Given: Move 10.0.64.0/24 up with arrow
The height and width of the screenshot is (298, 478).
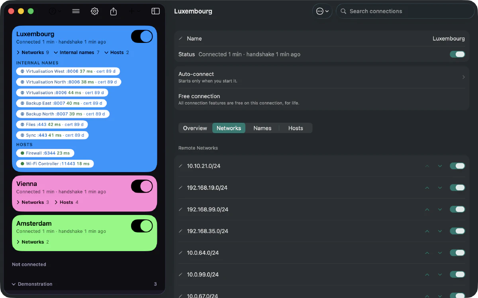Looking at the screenshot, I should coord(427,253).
